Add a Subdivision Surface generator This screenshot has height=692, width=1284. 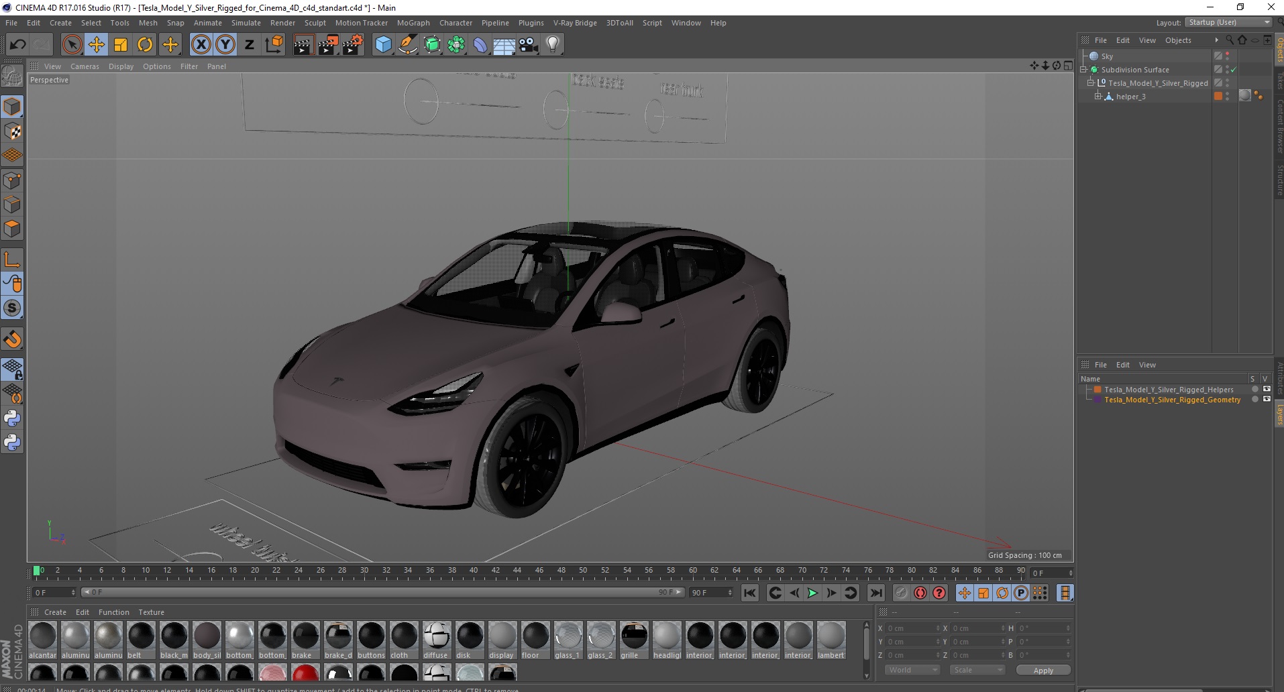432,45
